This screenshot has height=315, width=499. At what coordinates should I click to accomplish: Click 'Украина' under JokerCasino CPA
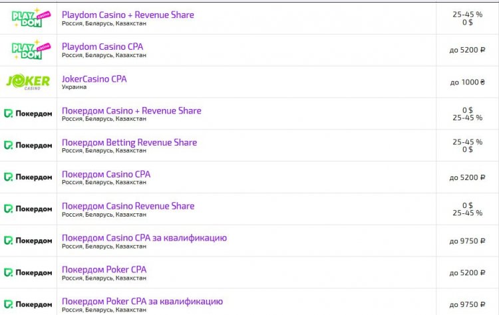pyautogui.click(x=74, y=87)
